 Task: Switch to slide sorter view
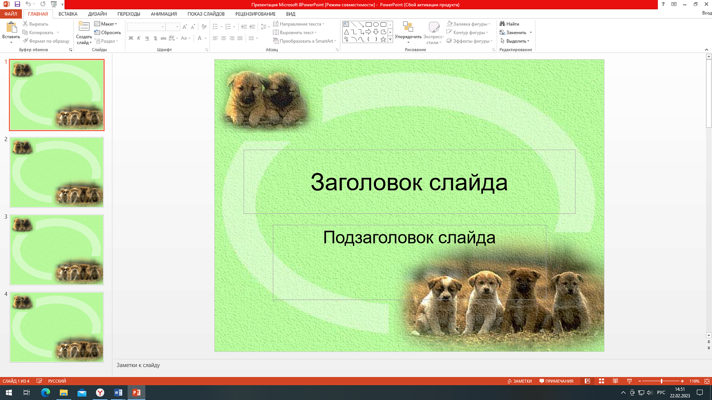(601, 381)
